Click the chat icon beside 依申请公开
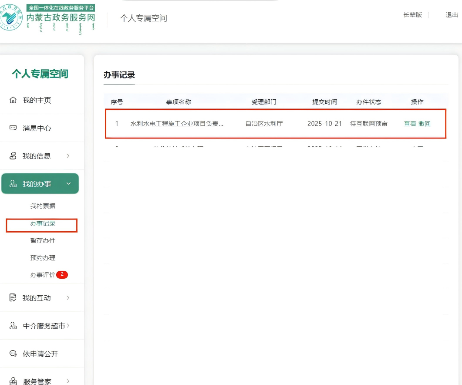 click(x=13, y=354)
